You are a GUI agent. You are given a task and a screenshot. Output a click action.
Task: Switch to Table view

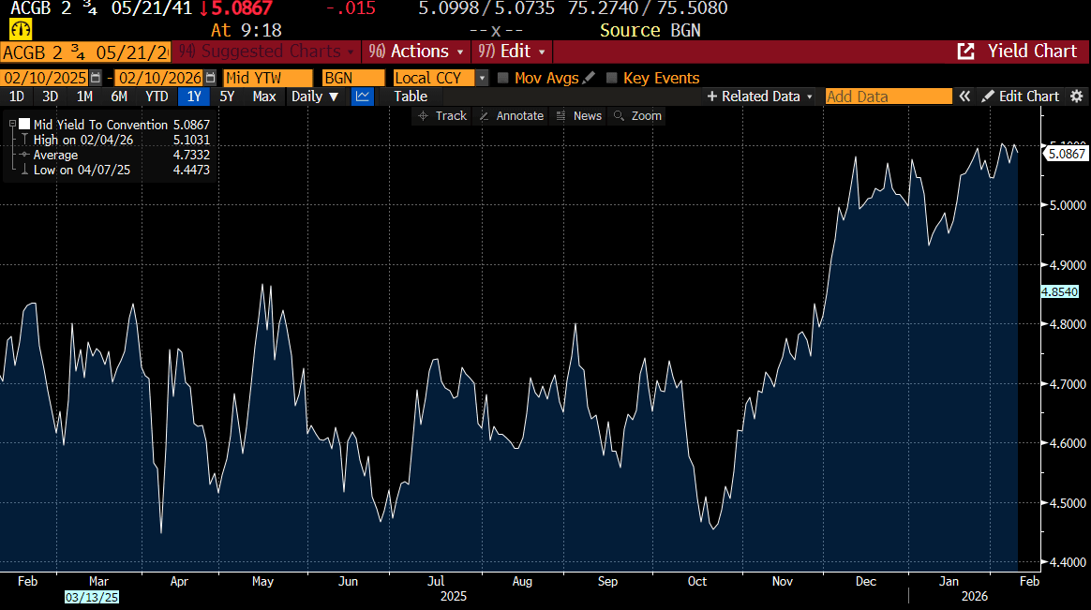coord(410,97)
